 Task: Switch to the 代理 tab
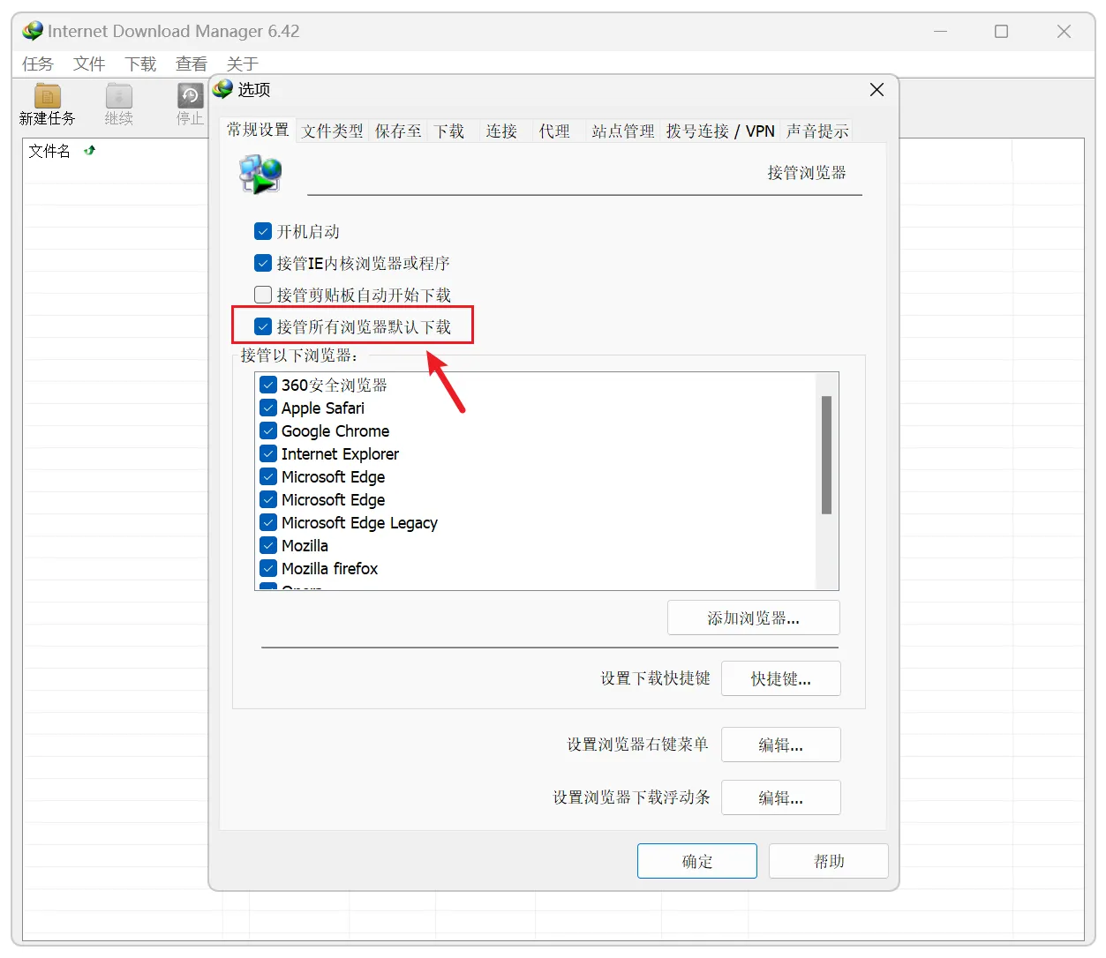(555, 131)
